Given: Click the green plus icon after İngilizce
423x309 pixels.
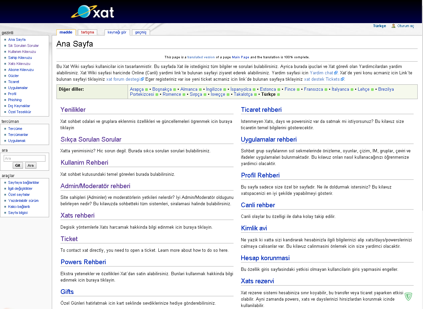Looking at the screenshot, I should [x=225, y=90].
